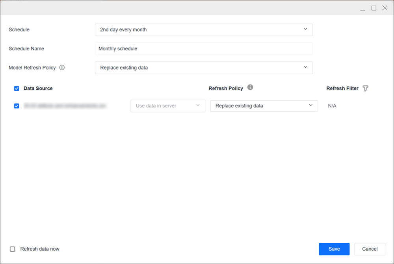Image resolution: width=394 pixels, height=264 pixels.
Task: Click the Model Refresh Policy info icon
Action: pos(62,67)
